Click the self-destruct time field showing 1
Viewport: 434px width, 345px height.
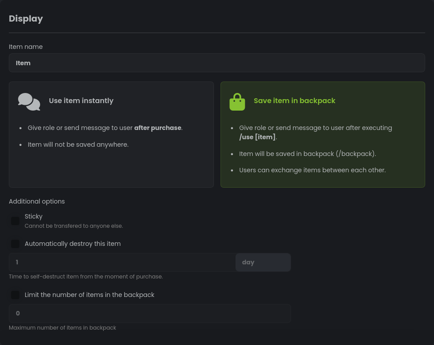(x=121, y=262)
